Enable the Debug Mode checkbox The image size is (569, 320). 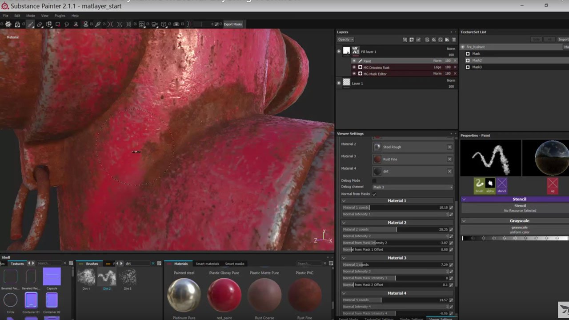374,180
